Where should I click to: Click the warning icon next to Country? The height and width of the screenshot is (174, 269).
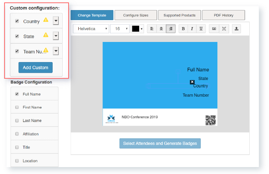click(46, 20)
